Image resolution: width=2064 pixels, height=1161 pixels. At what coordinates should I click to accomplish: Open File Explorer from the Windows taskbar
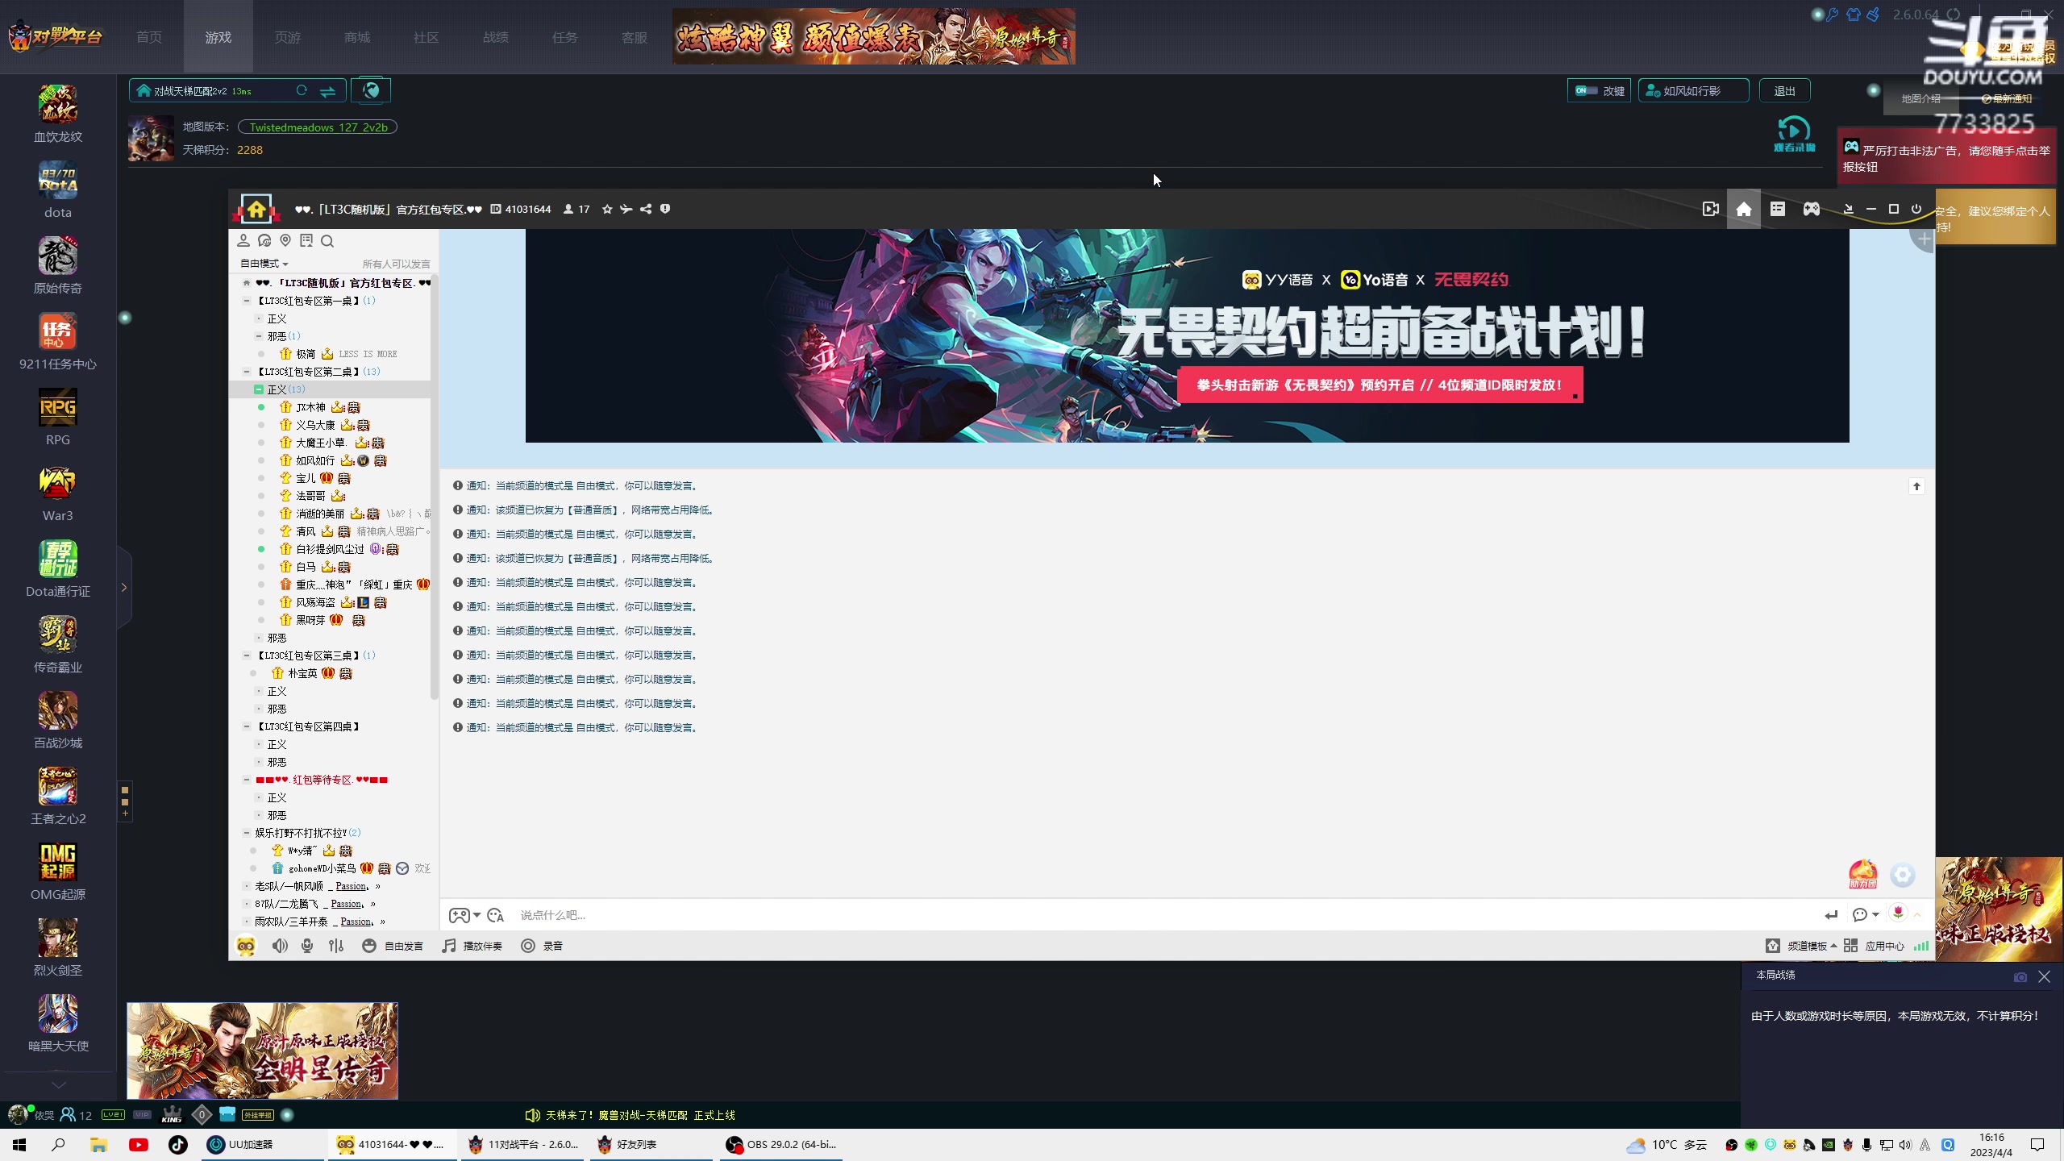pyautogui.click(x=98, y=1144)
